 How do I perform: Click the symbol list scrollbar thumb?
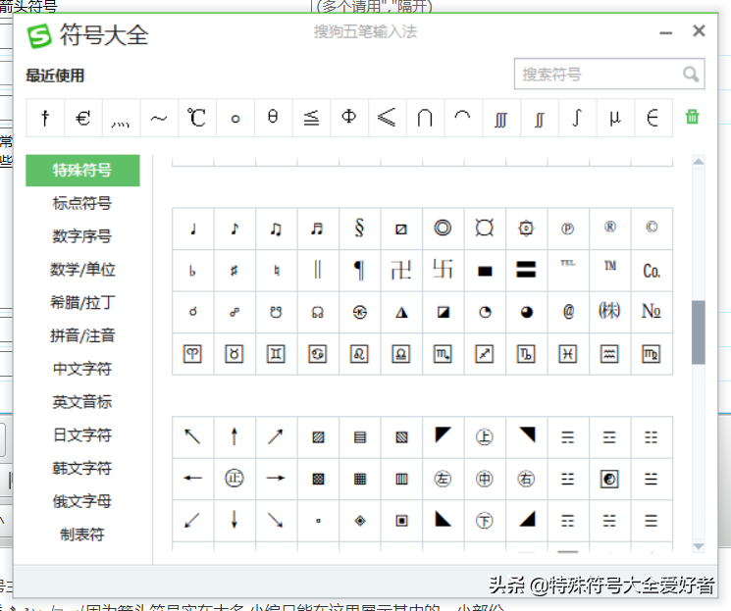click(698, 332)
